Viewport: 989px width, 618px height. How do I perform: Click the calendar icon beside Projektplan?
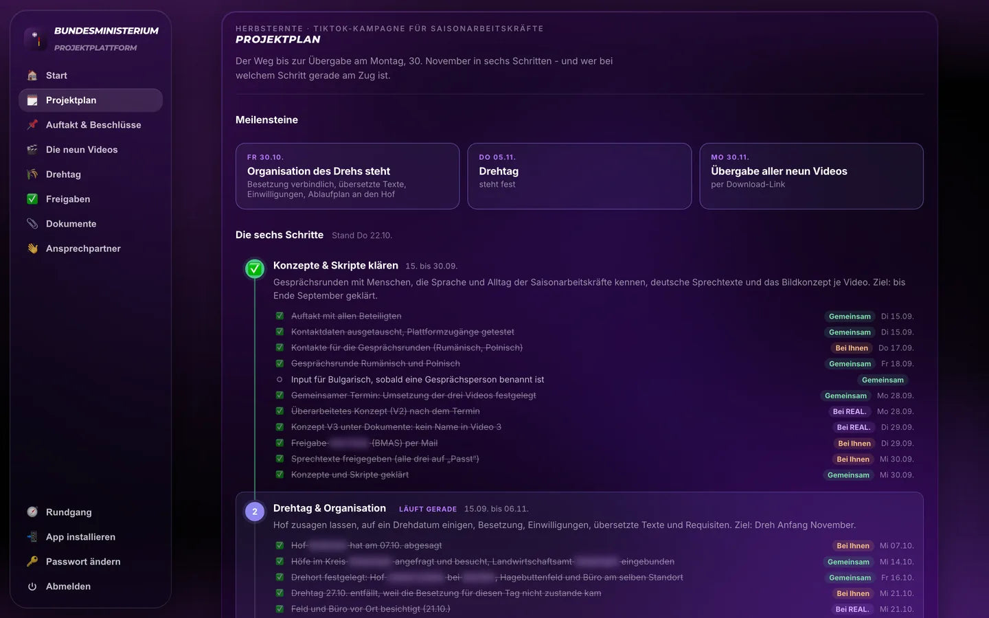tap(32, 100)
